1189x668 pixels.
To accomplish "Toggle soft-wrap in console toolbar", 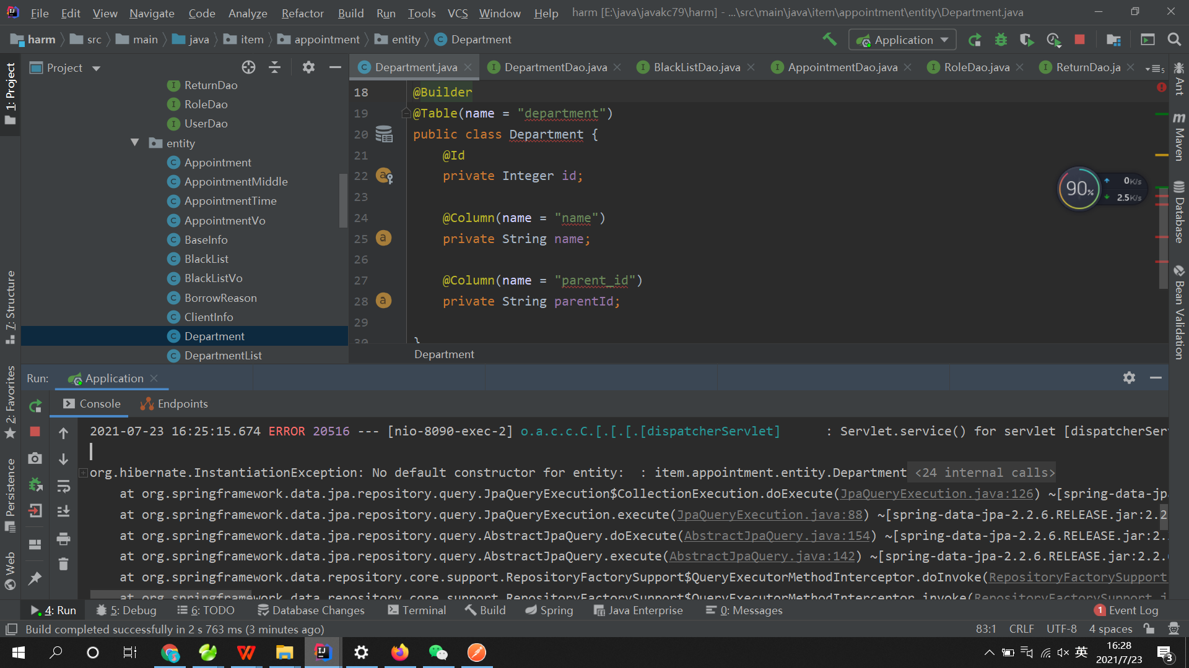I will (63, 486).
